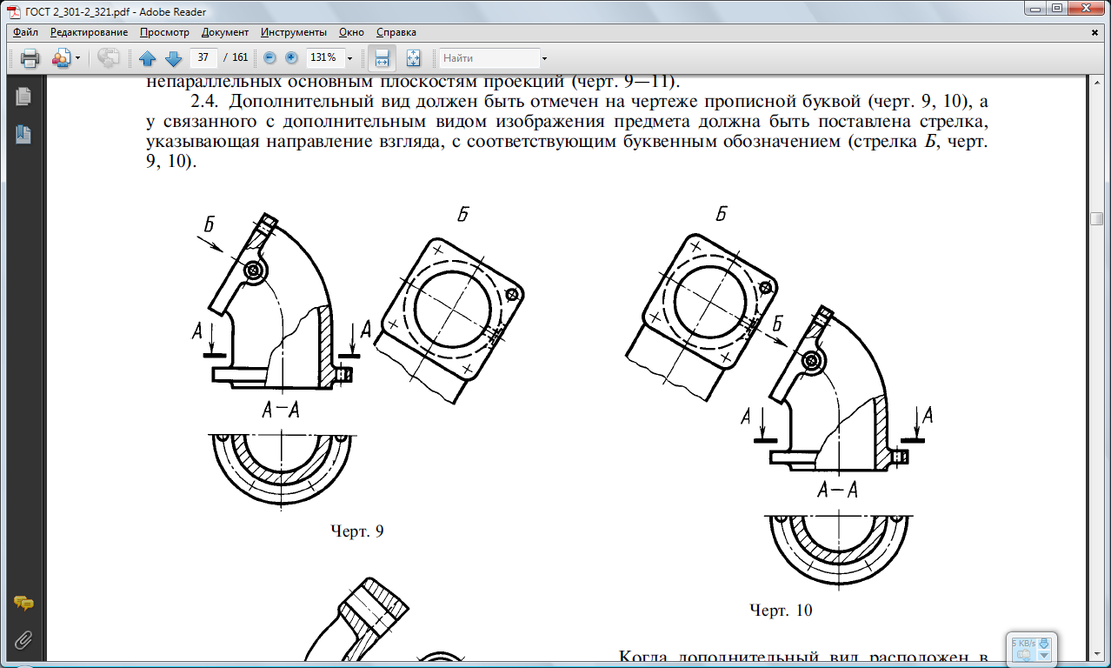
Task: Open the Pages panel in sidebar
Action: click(x=23, y=97)
